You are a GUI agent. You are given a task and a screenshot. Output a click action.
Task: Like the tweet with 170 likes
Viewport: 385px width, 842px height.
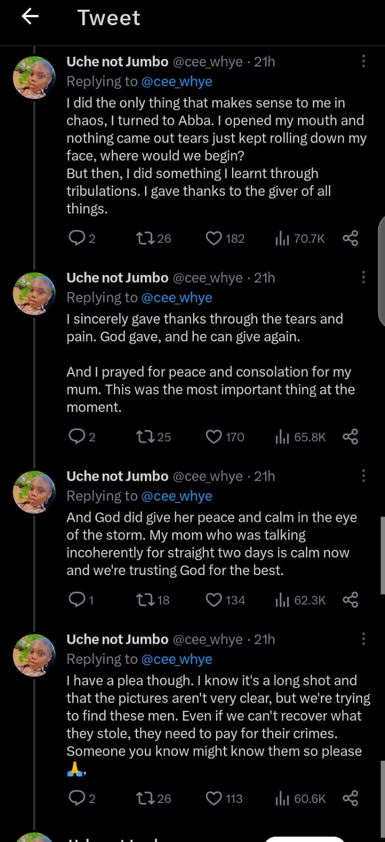(214, 437)
